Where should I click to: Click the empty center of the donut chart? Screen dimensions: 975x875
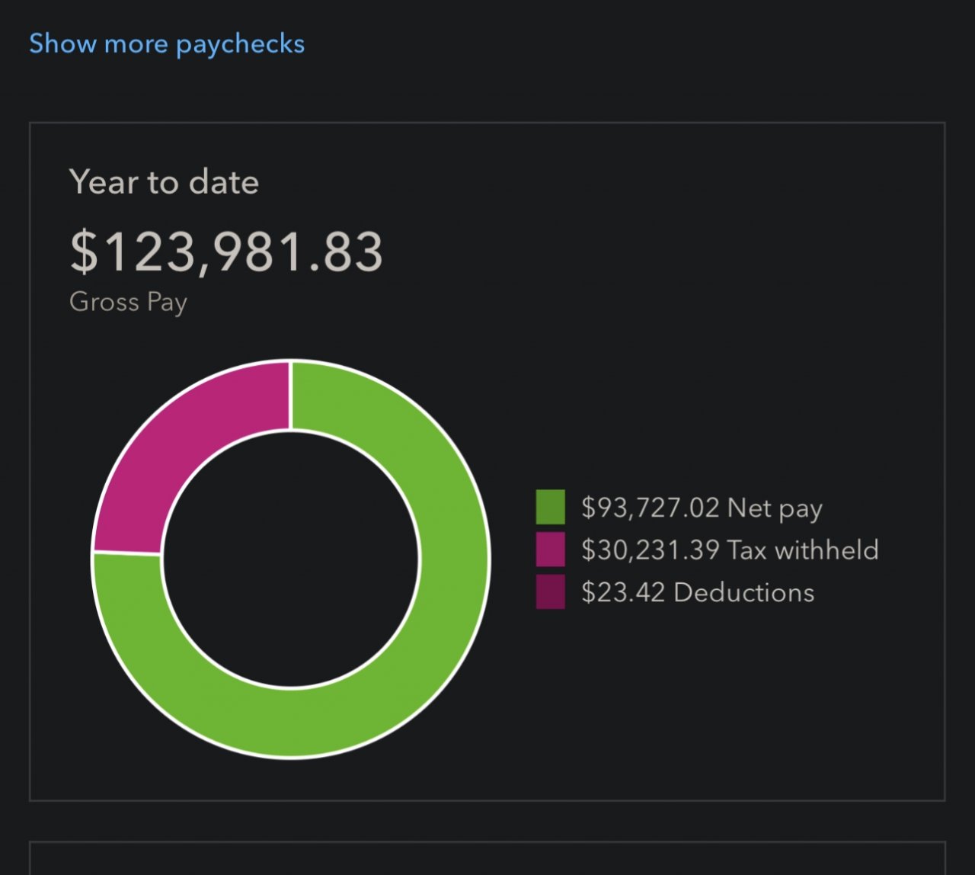click(290, 559)
